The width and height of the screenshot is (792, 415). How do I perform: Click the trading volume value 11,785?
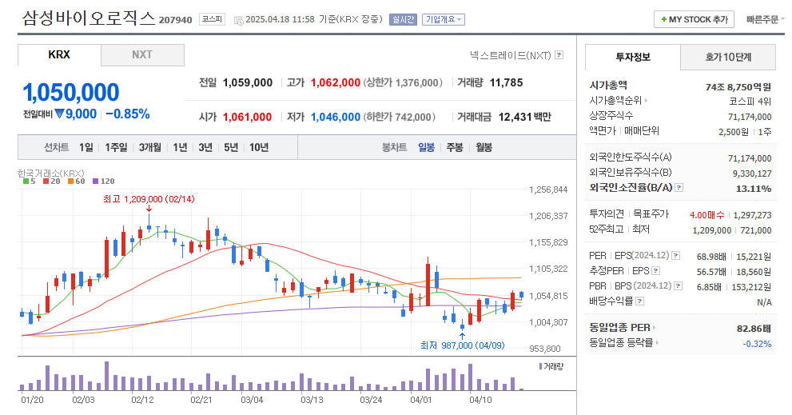click(506, 82)
